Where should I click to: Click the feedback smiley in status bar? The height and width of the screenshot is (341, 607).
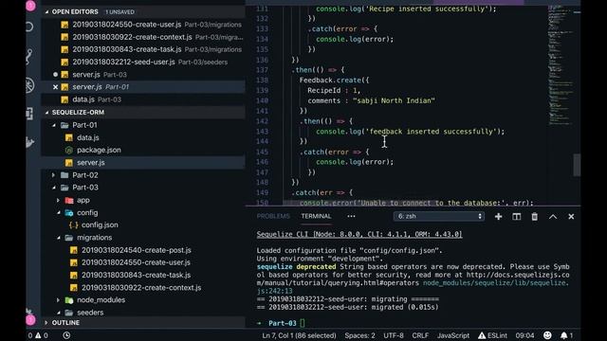[x=547, y=335]
